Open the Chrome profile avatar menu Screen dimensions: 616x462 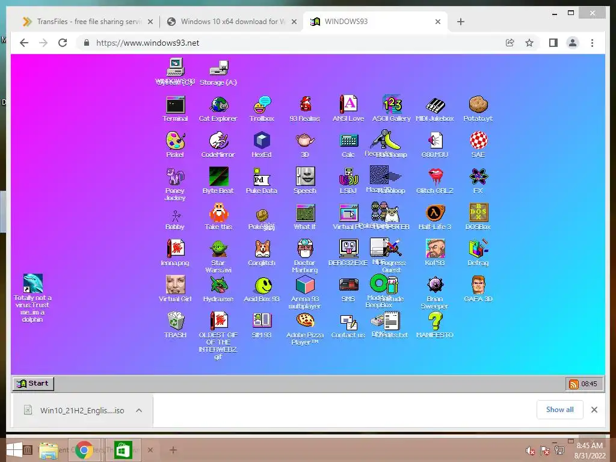click(x=573, y=43)
